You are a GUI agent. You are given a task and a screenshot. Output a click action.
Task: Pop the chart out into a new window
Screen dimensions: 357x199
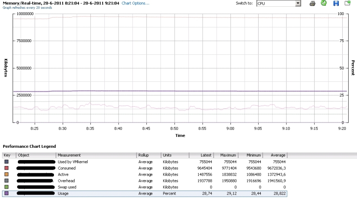[x=347, y=3]
